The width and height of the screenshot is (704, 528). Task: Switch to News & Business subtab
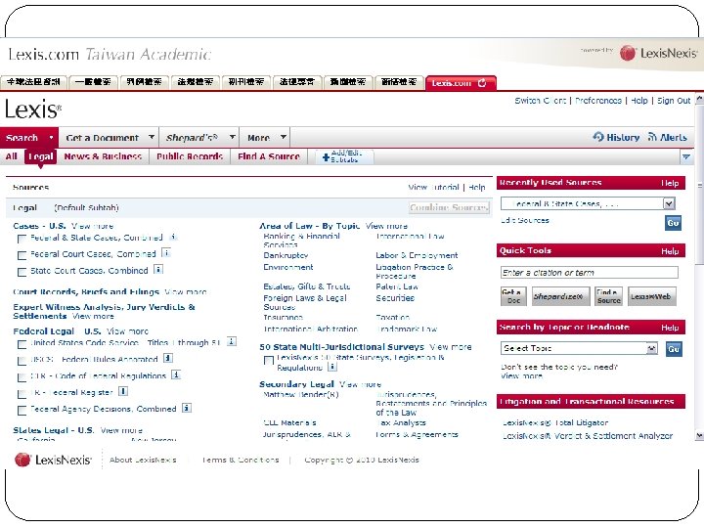103,156
